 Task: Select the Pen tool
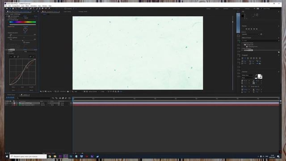tap(31, 8)
